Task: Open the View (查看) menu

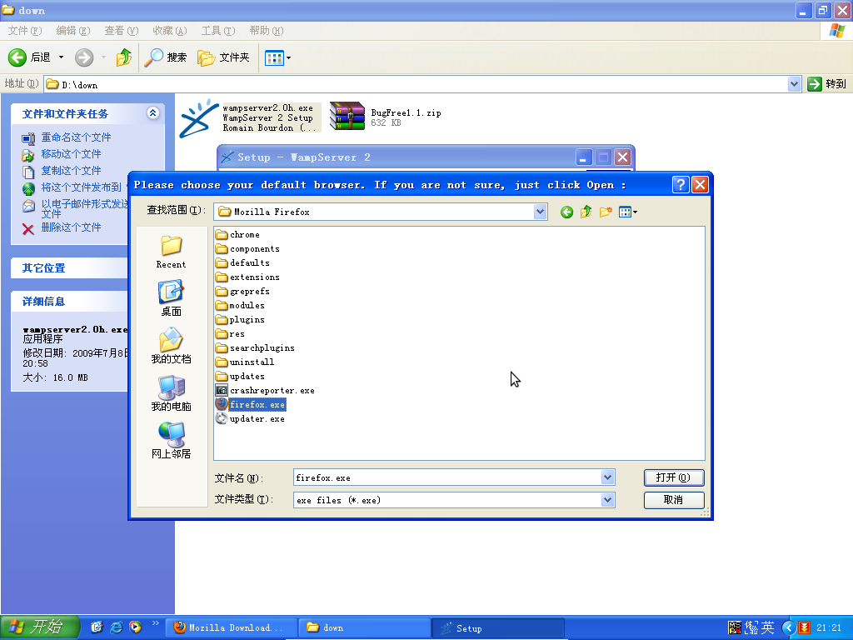Action: 122,31
